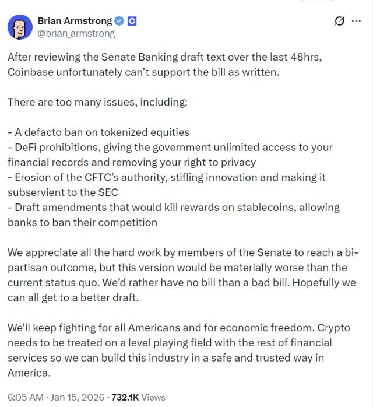
Task: Open the Brian Armstrong display name link
Action: 75,21
